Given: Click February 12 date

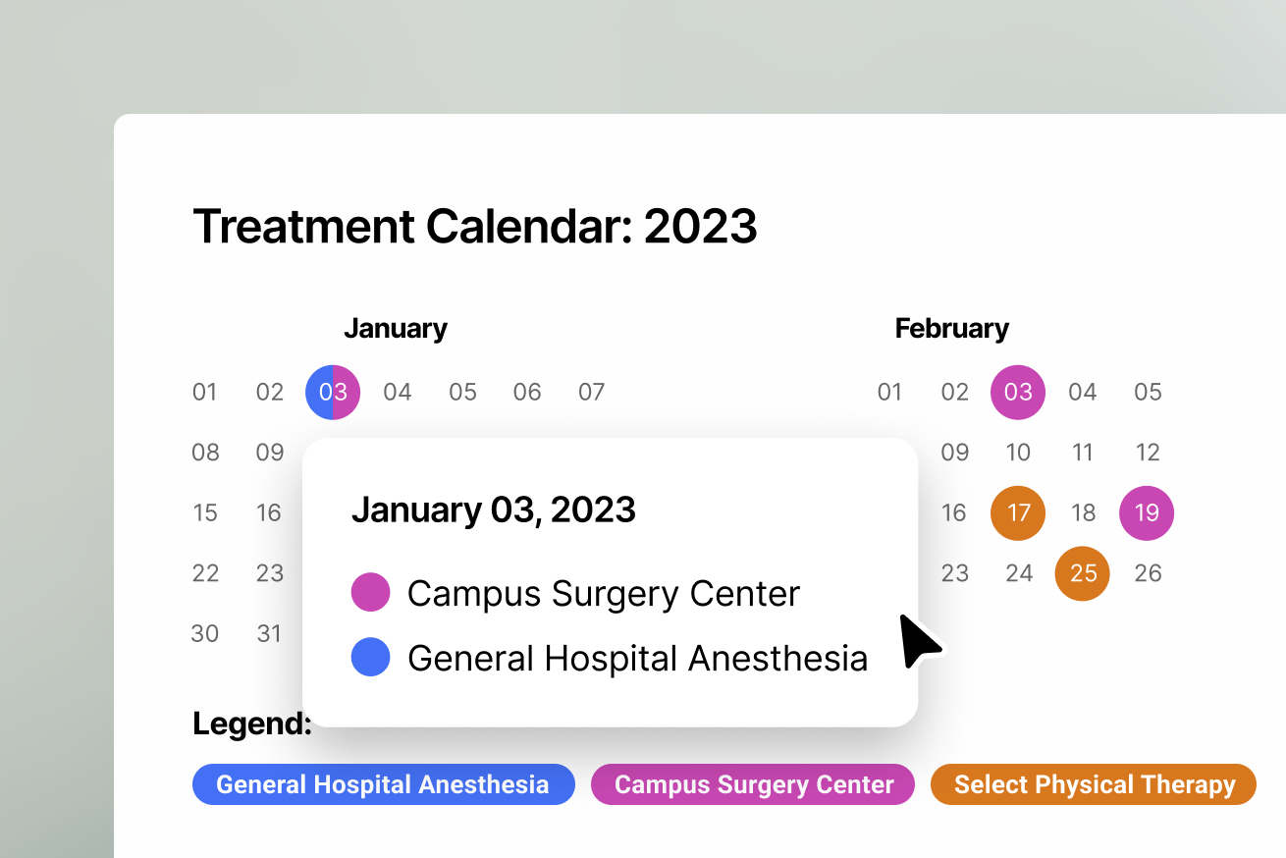Looking at the screenshot, I should coord(1147,453).
